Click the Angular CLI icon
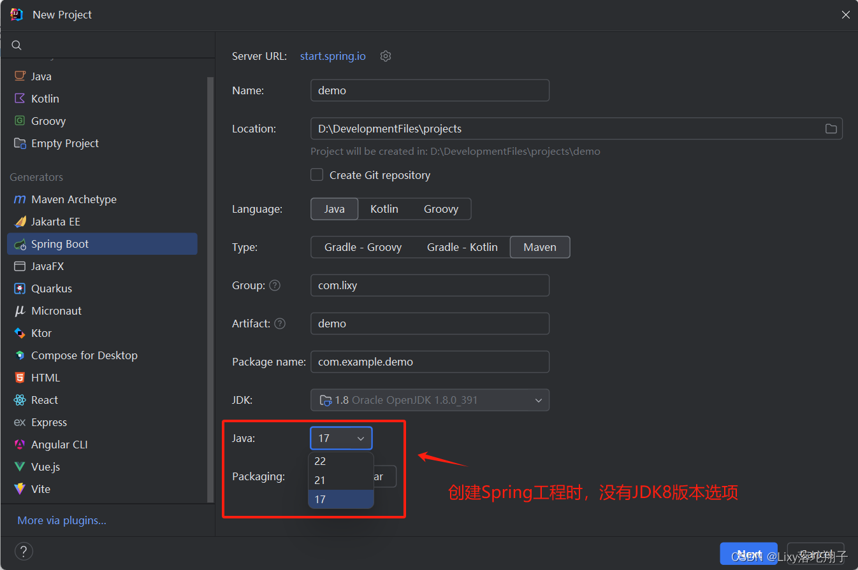This screenshot has width=858, height=570. point(20,445)
